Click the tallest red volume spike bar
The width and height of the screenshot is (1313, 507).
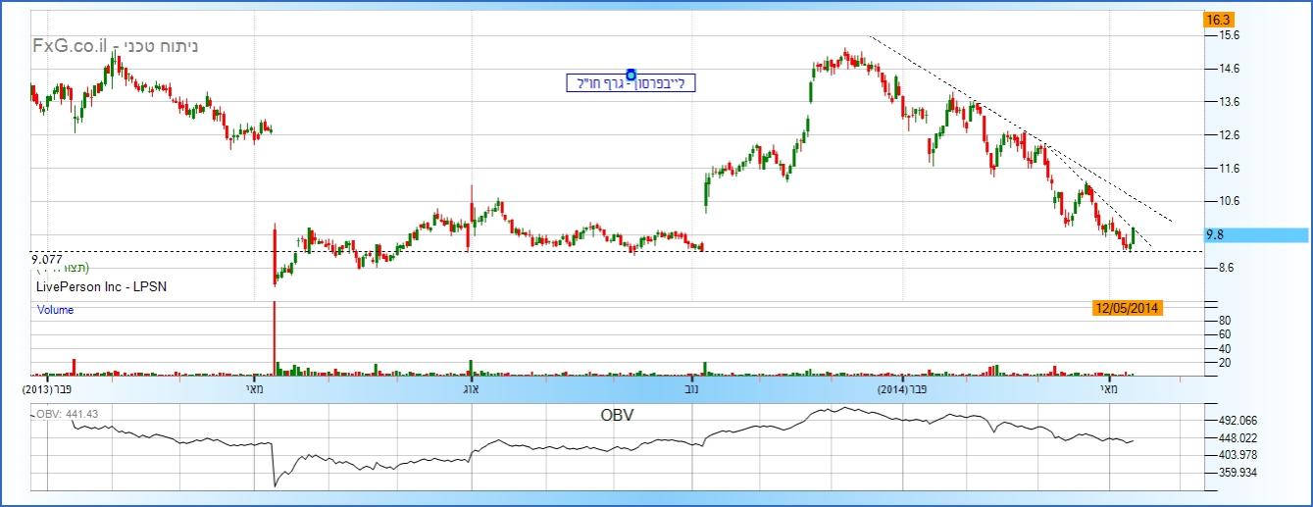(x=274, y=337)
